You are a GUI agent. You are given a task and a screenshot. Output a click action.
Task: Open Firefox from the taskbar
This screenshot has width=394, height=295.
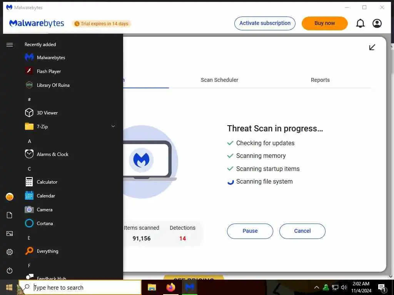[171, 287]
